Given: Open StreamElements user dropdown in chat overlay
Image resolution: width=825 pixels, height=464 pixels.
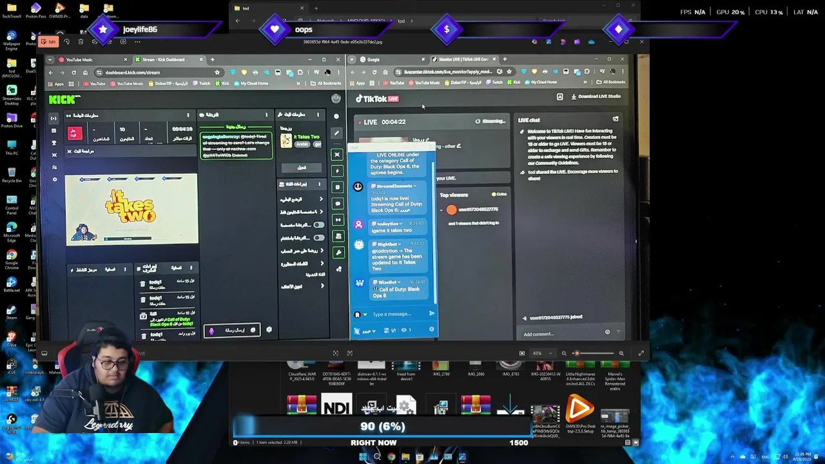Looking at the screenshot, I should 415,186.
